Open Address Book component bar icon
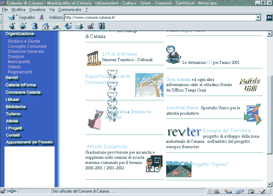The width and height of the screenshot is (273, 196). coord(251,192)
